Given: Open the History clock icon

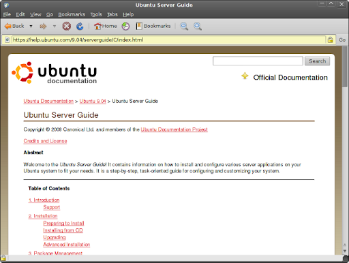Looking at the screenshot, I should click(x=125, y=26).
